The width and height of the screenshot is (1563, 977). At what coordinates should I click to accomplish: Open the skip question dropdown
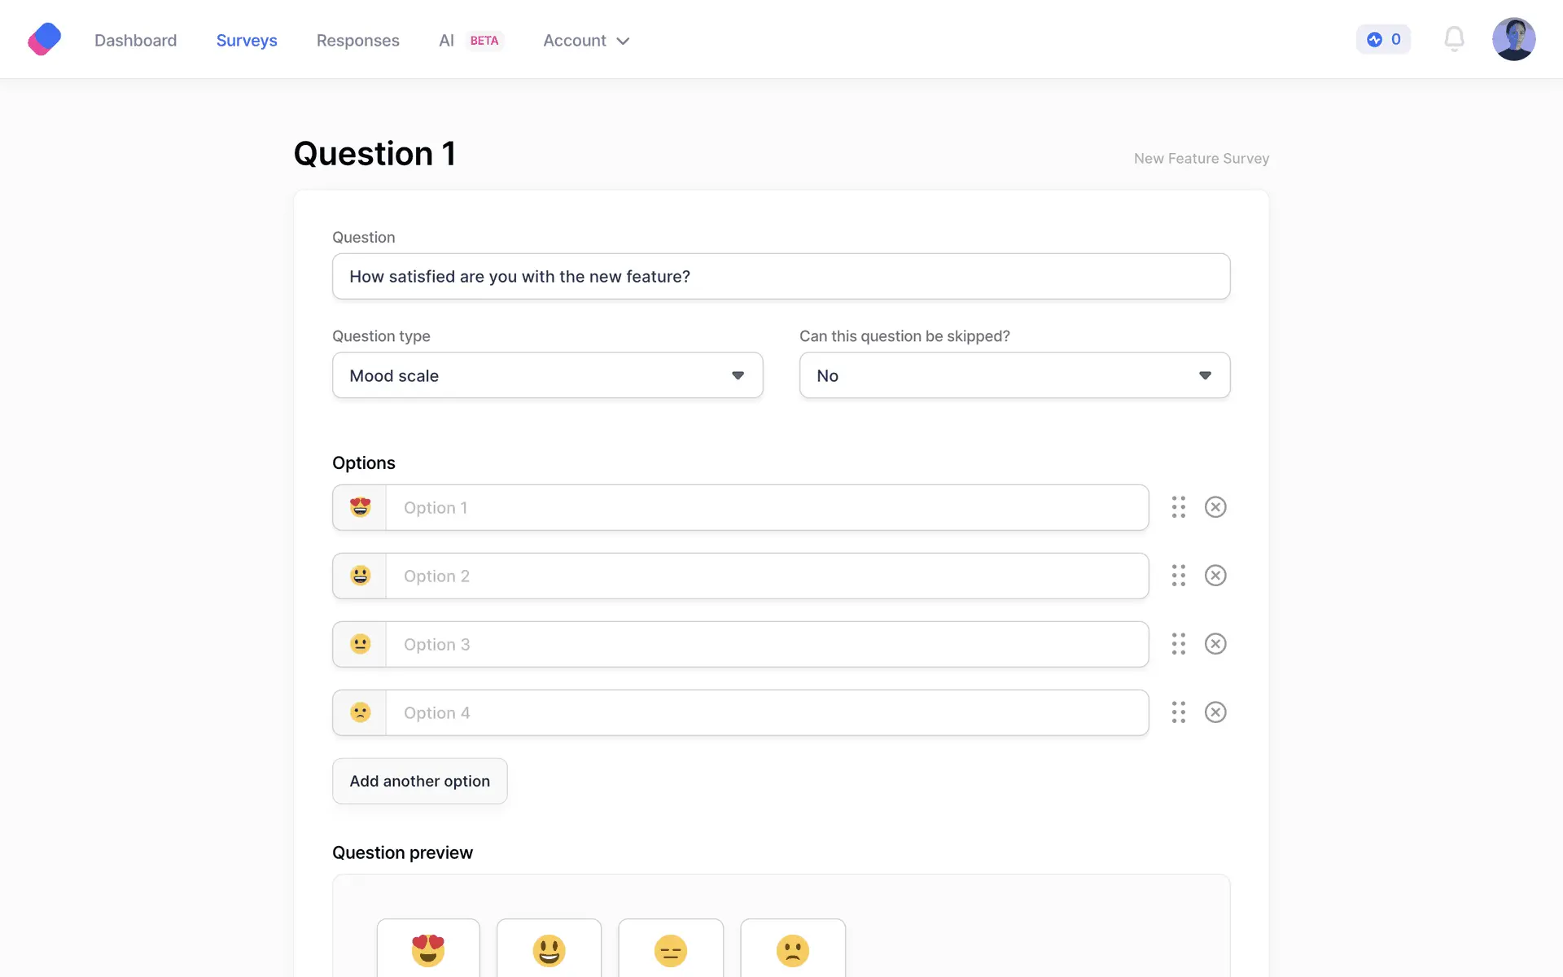point(1014,375)
